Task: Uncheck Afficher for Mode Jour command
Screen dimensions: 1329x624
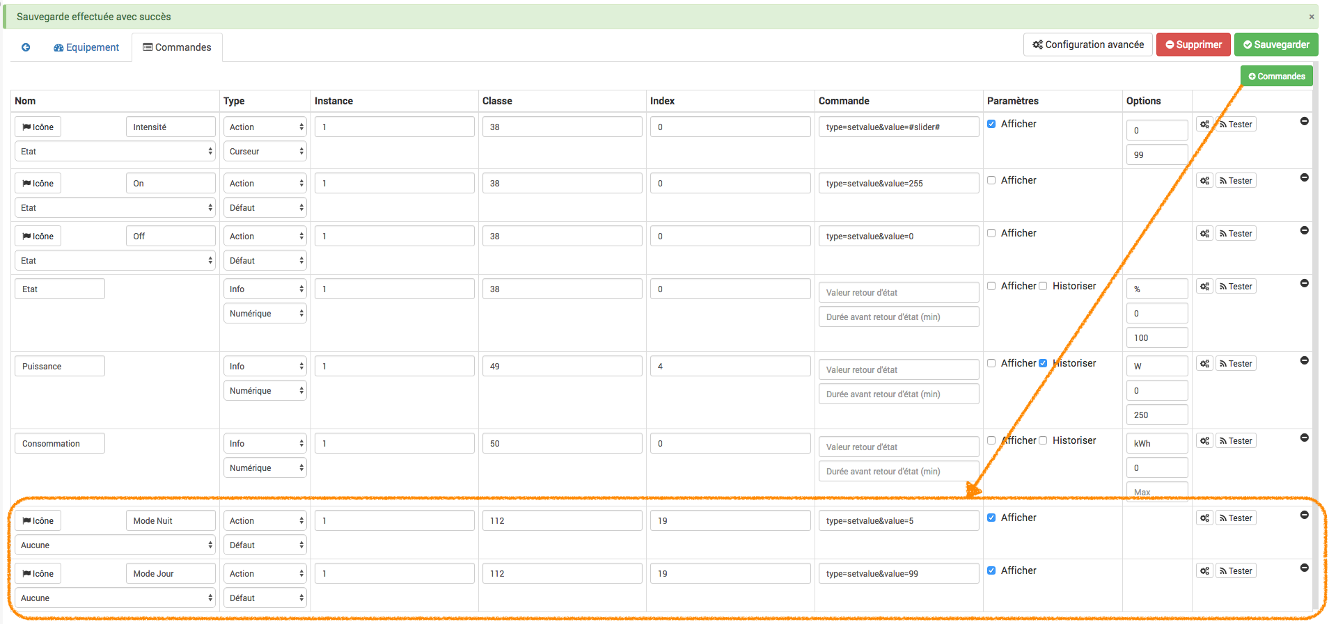Action: pyautogui.click(x=991, y=570)
